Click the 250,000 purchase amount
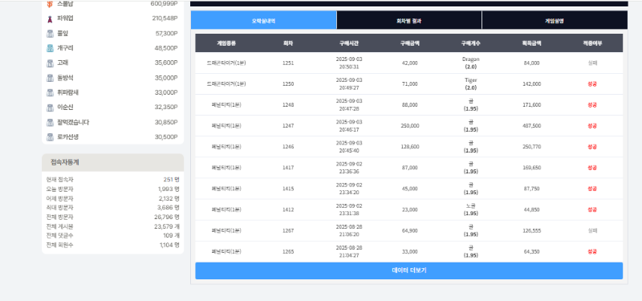The width and height of the screenshot is (642, 301). coord(410,126)
